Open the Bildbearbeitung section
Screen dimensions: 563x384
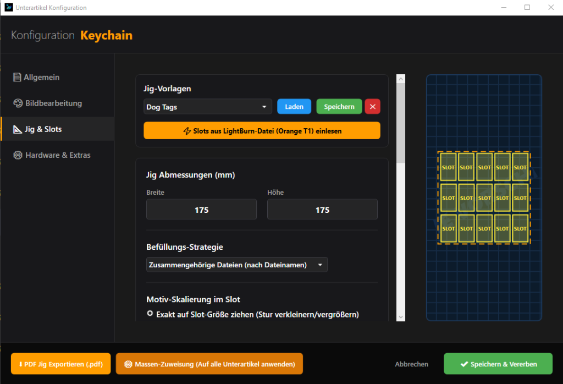[x=57, y=103]
